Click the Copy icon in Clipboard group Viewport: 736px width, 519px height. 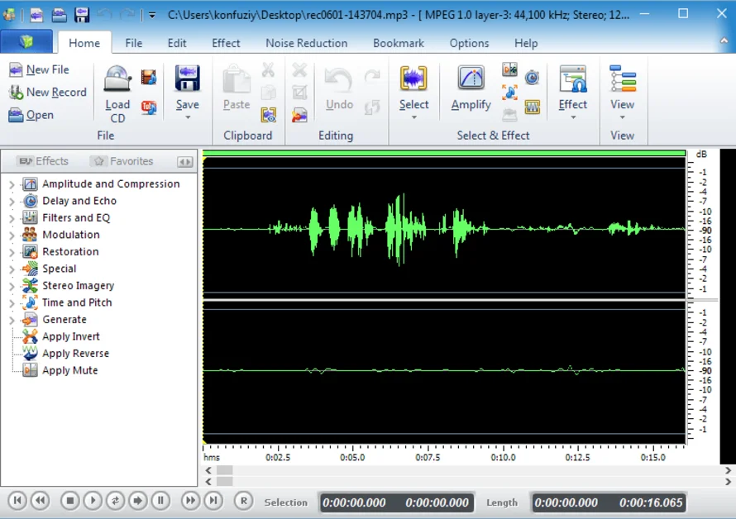tap(268, 92)
